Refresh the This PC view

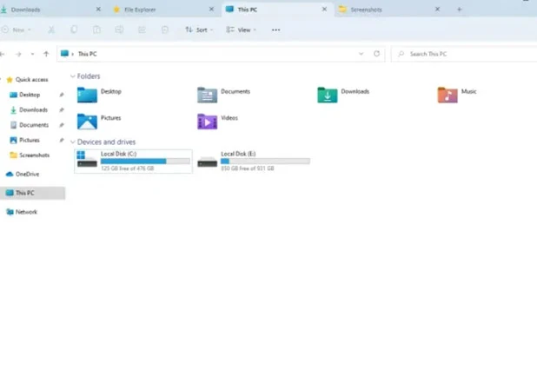point(377,54)
